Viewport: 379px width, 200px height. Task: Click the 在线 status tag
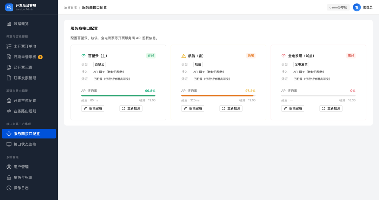[151, 56]
